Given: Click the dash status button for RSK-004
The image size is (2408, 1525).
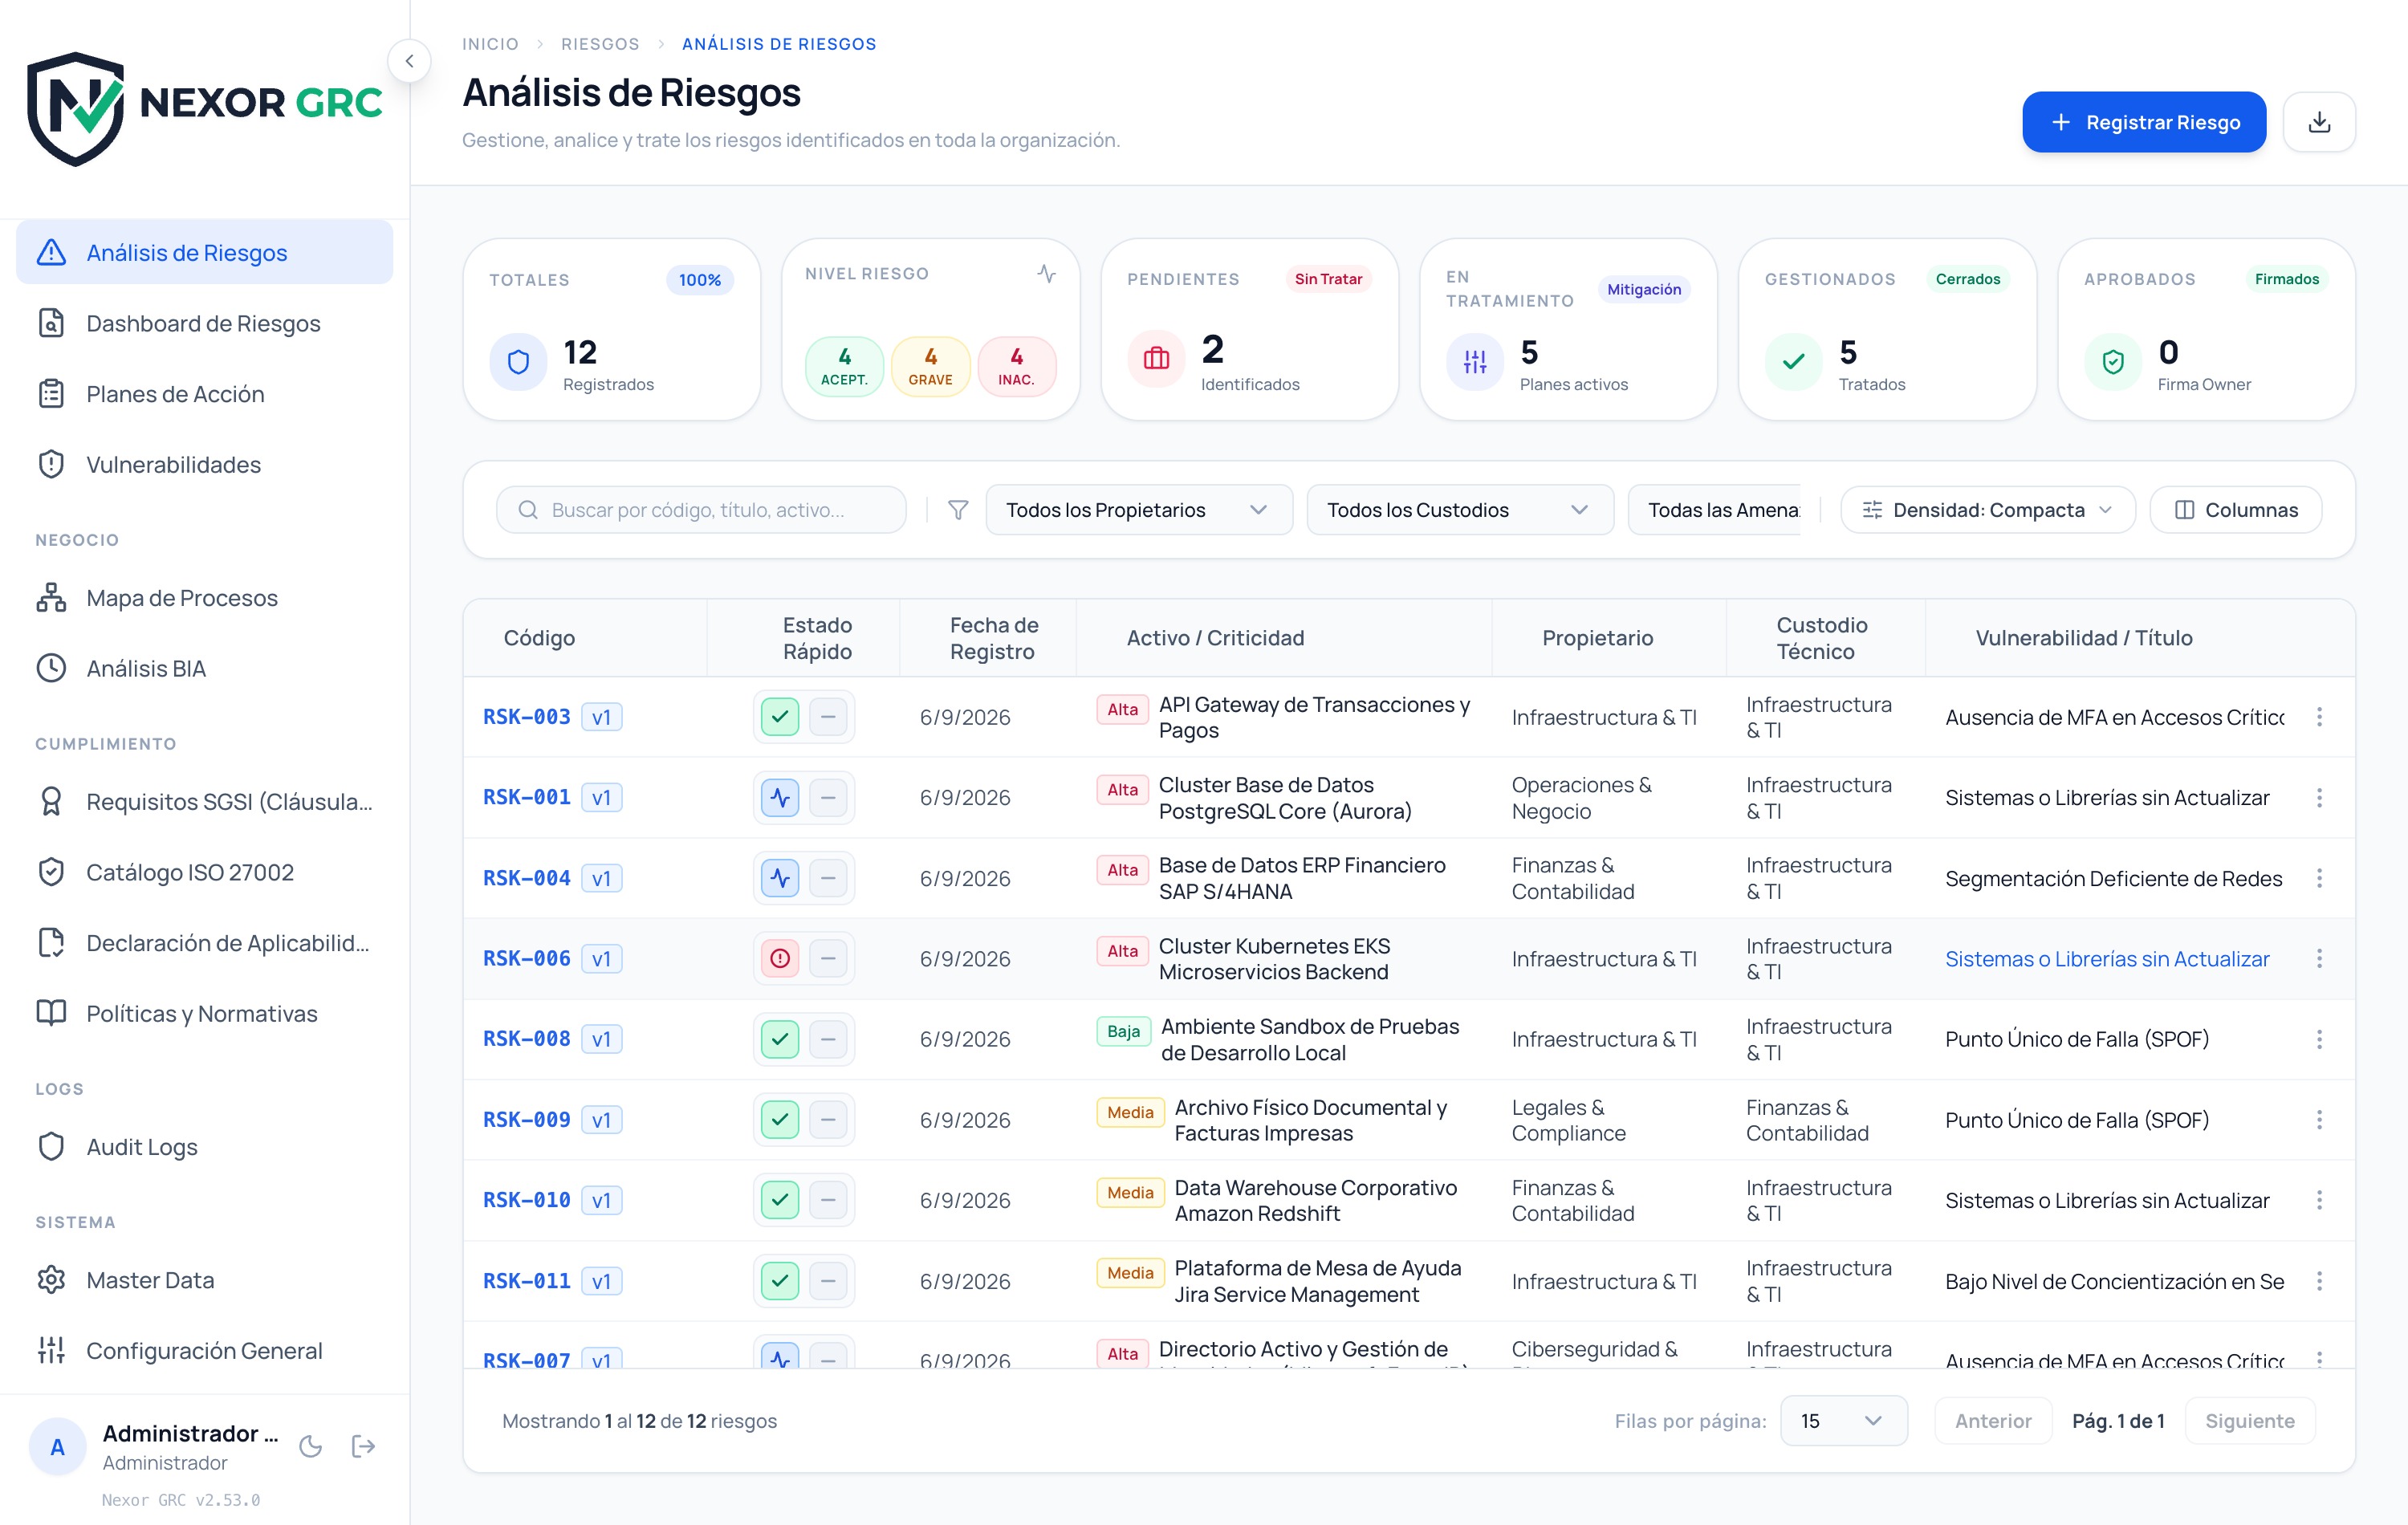Looking at the screenshot, I should click(x=828, y=878).
